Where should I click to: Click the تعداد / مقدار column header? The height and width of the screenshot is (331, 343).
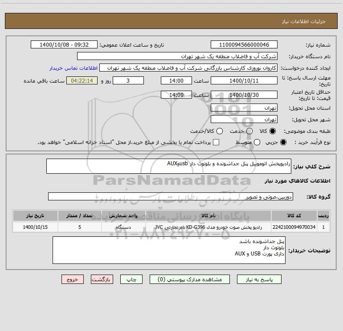[x=80, y=215]
